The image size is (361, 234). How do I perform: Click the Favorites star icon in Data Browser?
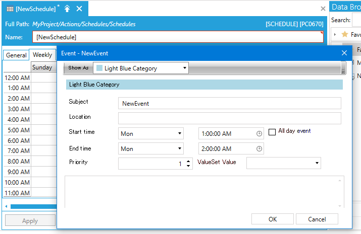[345, 35]
